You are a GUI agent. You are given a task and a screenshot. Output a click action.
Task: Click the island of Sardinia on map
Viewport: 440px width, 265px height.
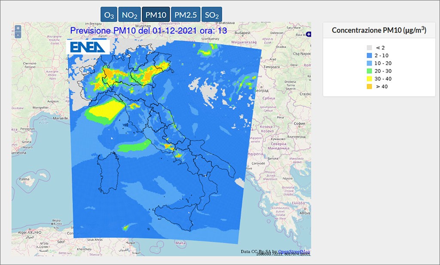point(108,173)
